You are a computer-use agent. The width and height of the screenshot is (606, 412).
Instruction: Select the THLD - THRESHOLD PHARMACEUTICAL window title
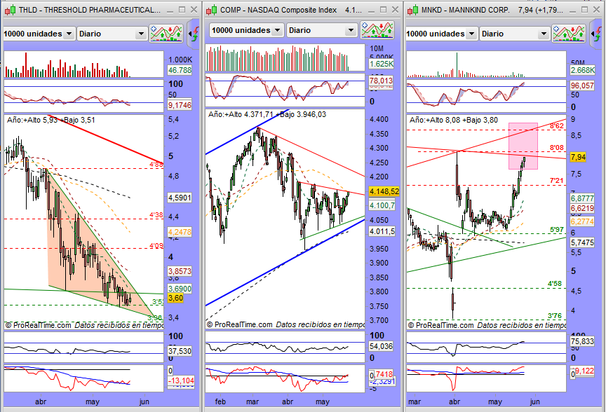click(89, 10)
